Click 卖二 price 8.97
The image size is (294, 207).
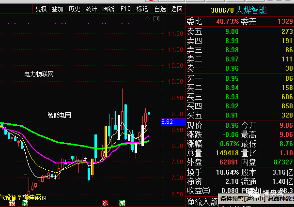point(232,59)
